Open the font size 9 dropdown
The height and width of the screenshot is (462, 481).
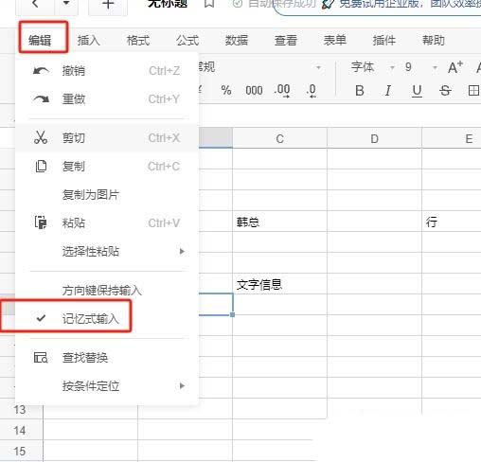[420, 67]
